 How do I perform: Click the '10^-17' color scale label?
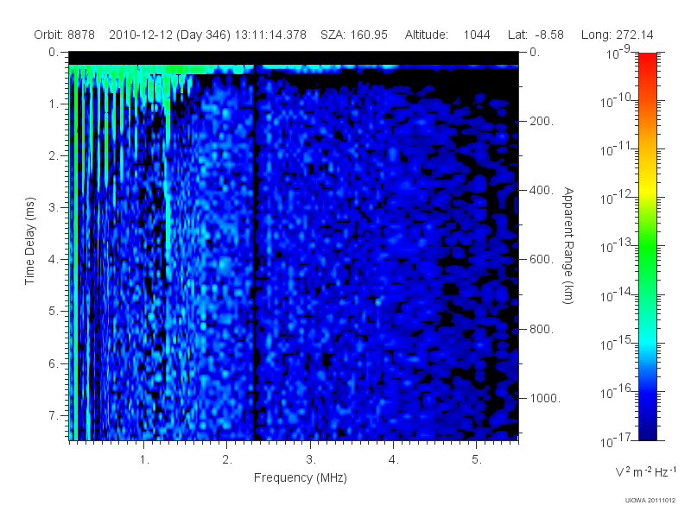coord(616,440)
